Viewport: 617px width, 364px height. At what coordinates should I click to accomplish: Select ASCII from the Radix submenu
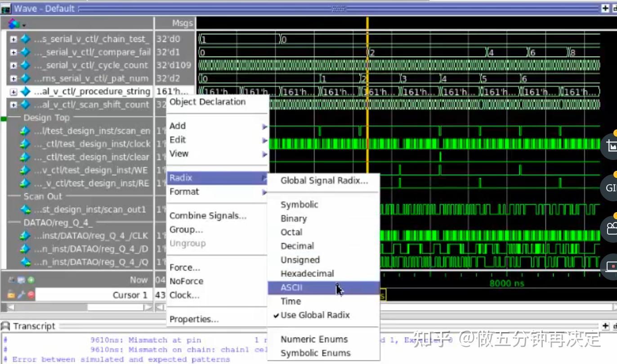291,287
